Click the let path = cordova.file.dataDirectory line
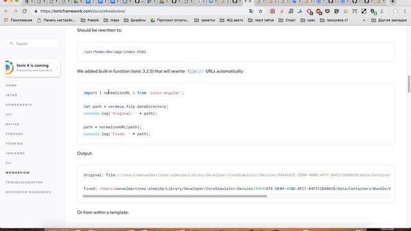 tap(126, 107)
